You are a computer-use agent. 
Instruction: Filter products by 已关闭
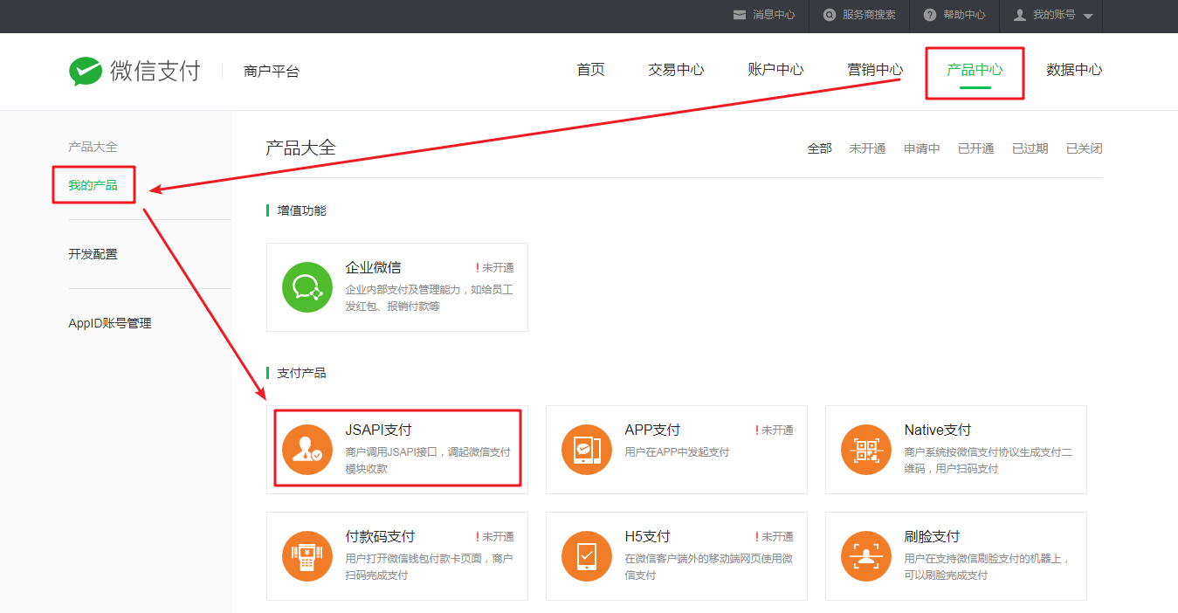coord(1085,148)
